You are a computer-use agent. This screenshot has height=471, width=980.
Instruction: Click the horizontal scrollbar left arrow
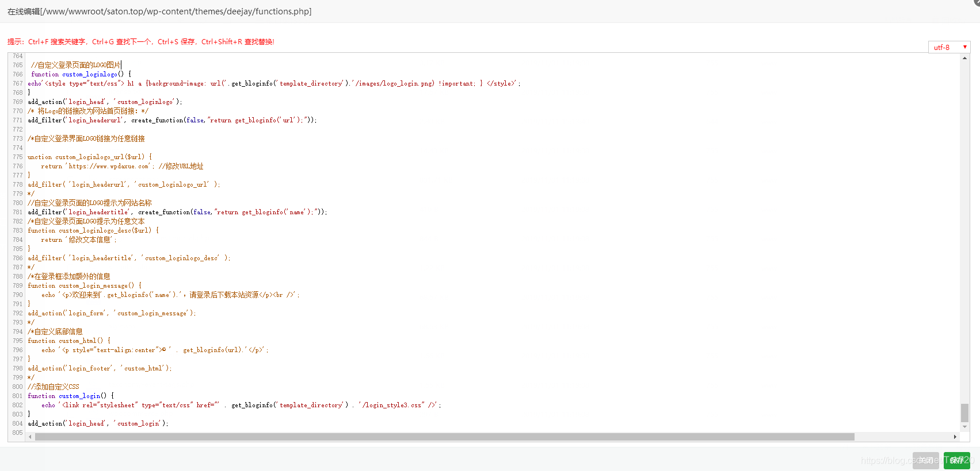pos(30,437)
